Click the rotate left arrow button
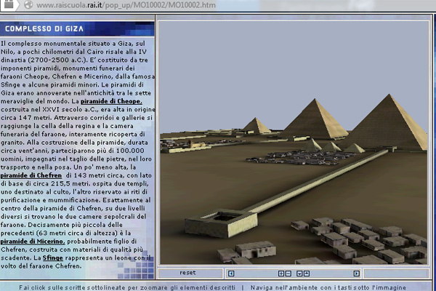Viewport: 436px width, 291px height. [231, 274]
